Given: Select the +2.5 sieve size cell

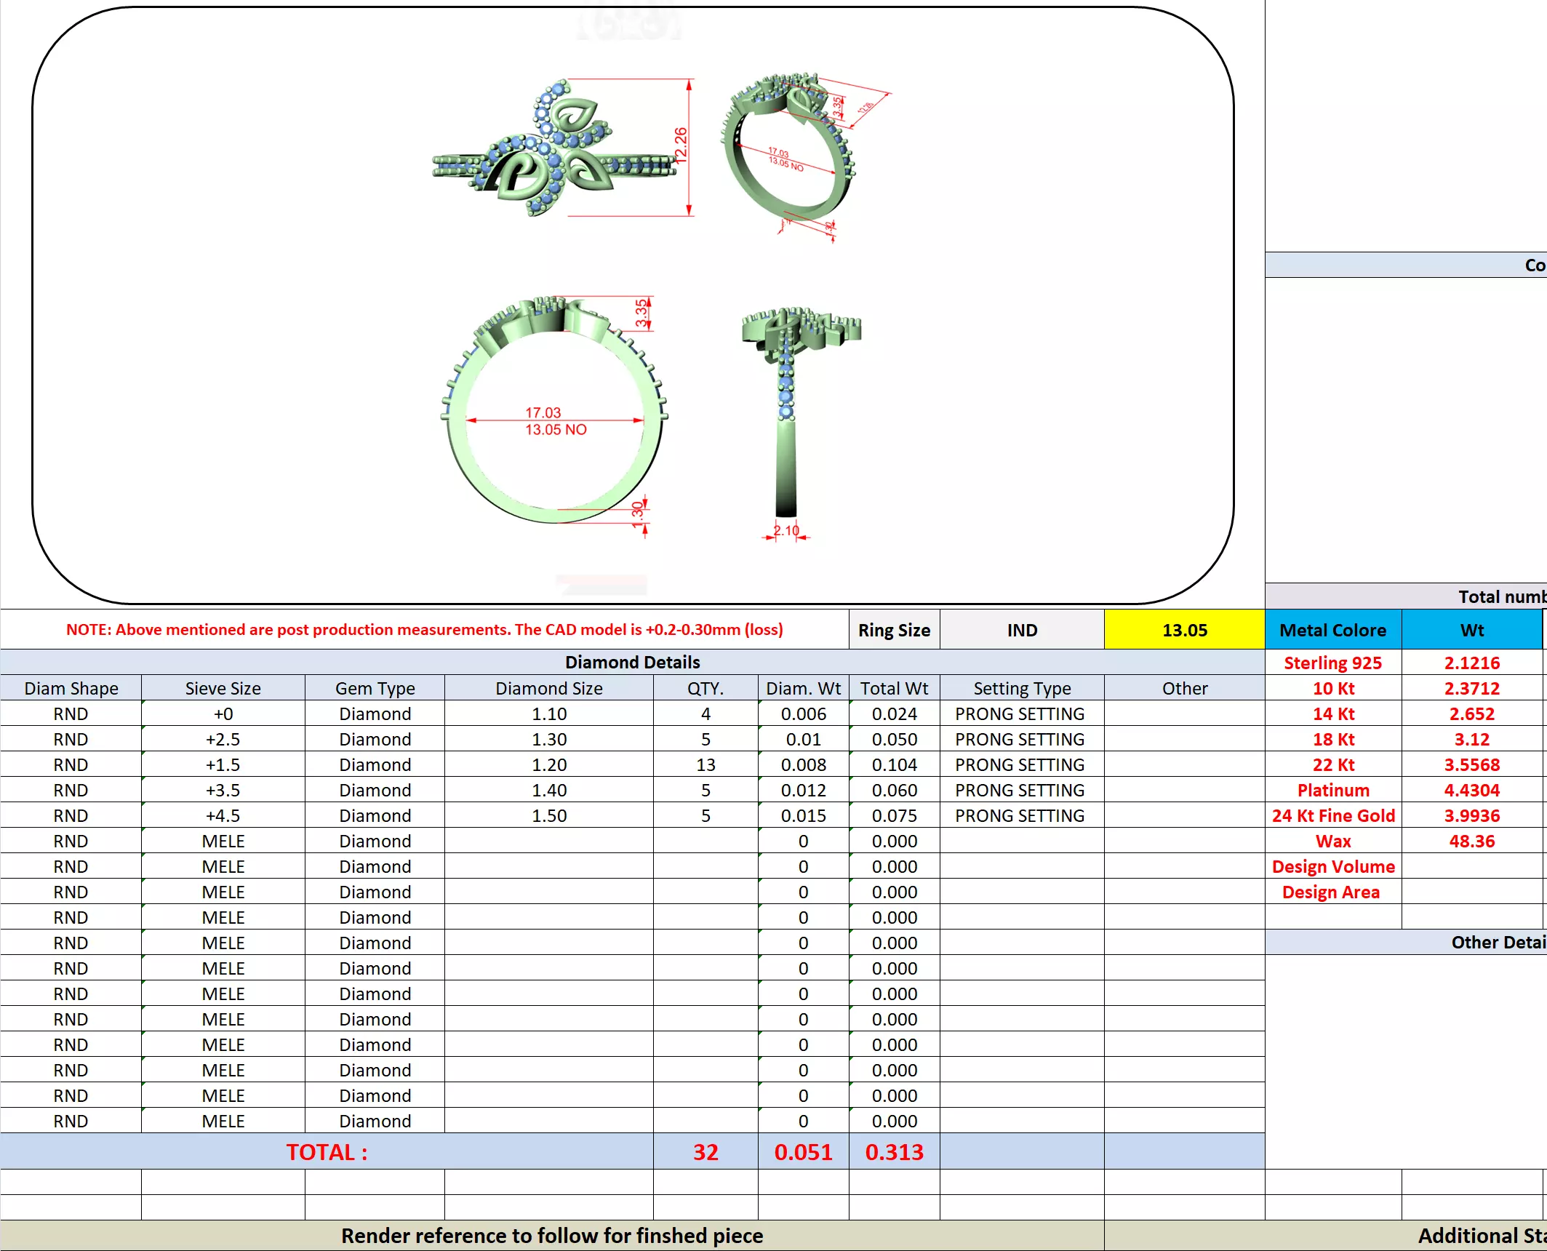Looking at the screenshot, I should pos(223,739).
